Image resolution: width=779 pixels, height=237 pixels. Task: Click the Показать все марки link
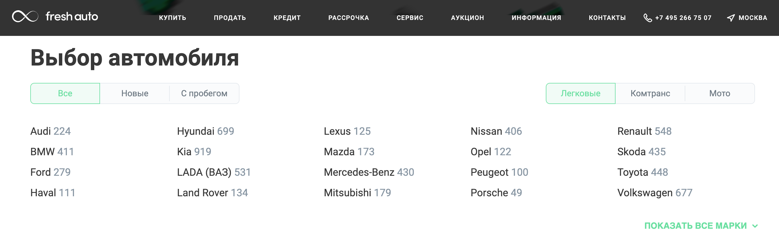[695, 226]
